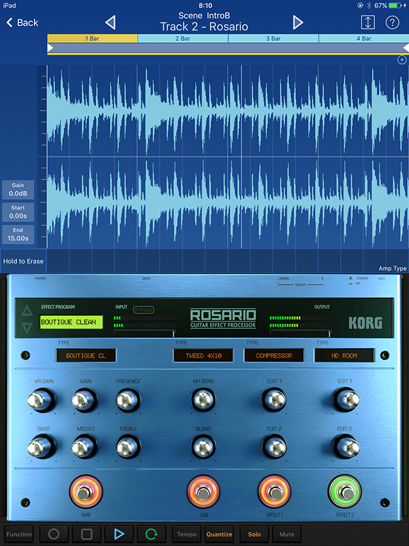Screen dimensions: 409x546
Task: Select the 2 Bar segment
Action: point(183,38)
